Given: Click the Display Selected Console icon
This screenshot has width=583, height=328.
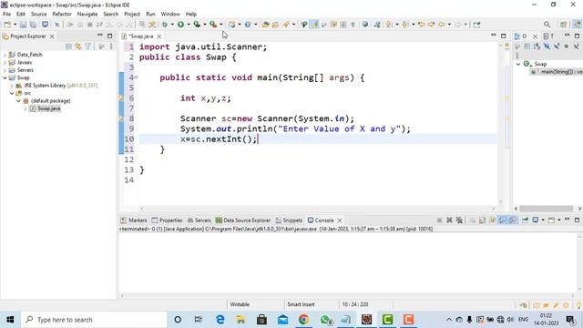Looking at the screenshot, I should pyautogui.click(x=536, y=220).
